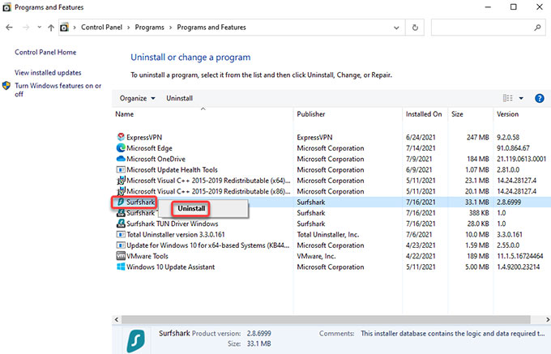Click the change view icon
551x354 pixels.
pos(508,98)
